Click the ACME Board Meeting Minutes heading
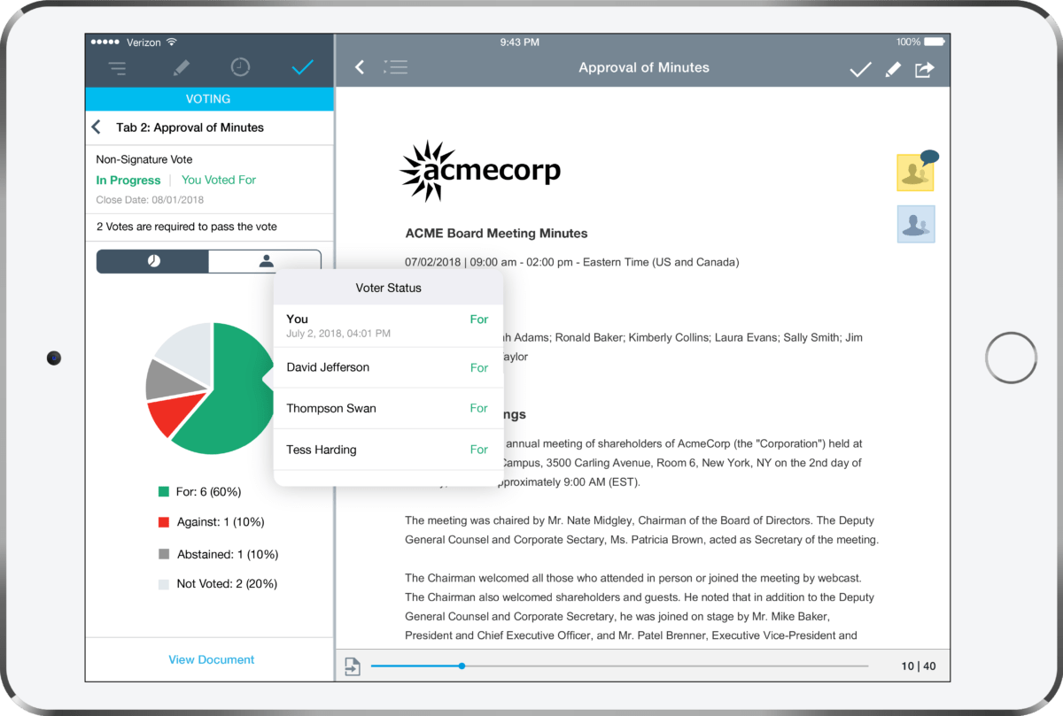Viewport: 1063px width, 716px height. click(496, 234)
